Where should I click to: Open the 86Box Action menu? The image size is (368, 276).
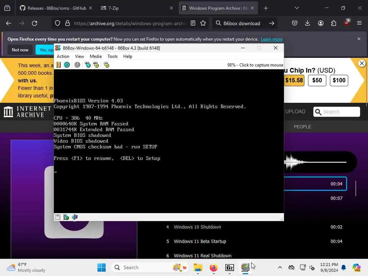click(x=63, y=56)
